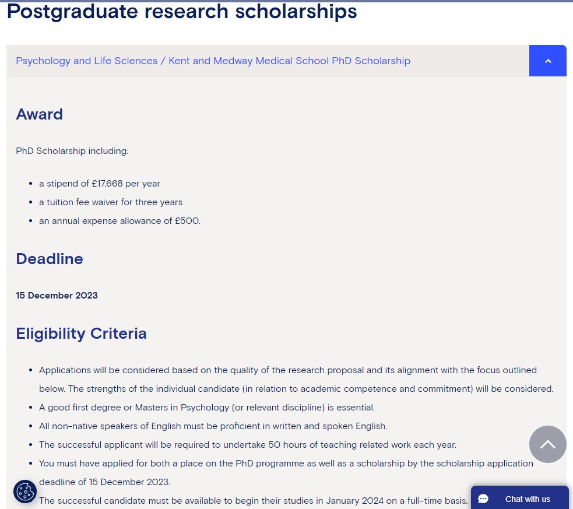Click the '15 December 2023' bold deadline date
Screen dimensions: 573x509
(57, 295)
